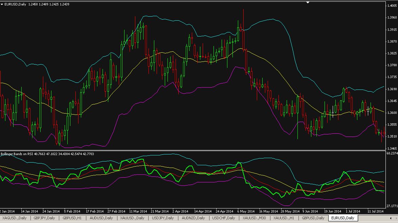The image size is (398, 223).
Task: Click the 14 Jan 2014 date label
Action: (x=29, y=212)
